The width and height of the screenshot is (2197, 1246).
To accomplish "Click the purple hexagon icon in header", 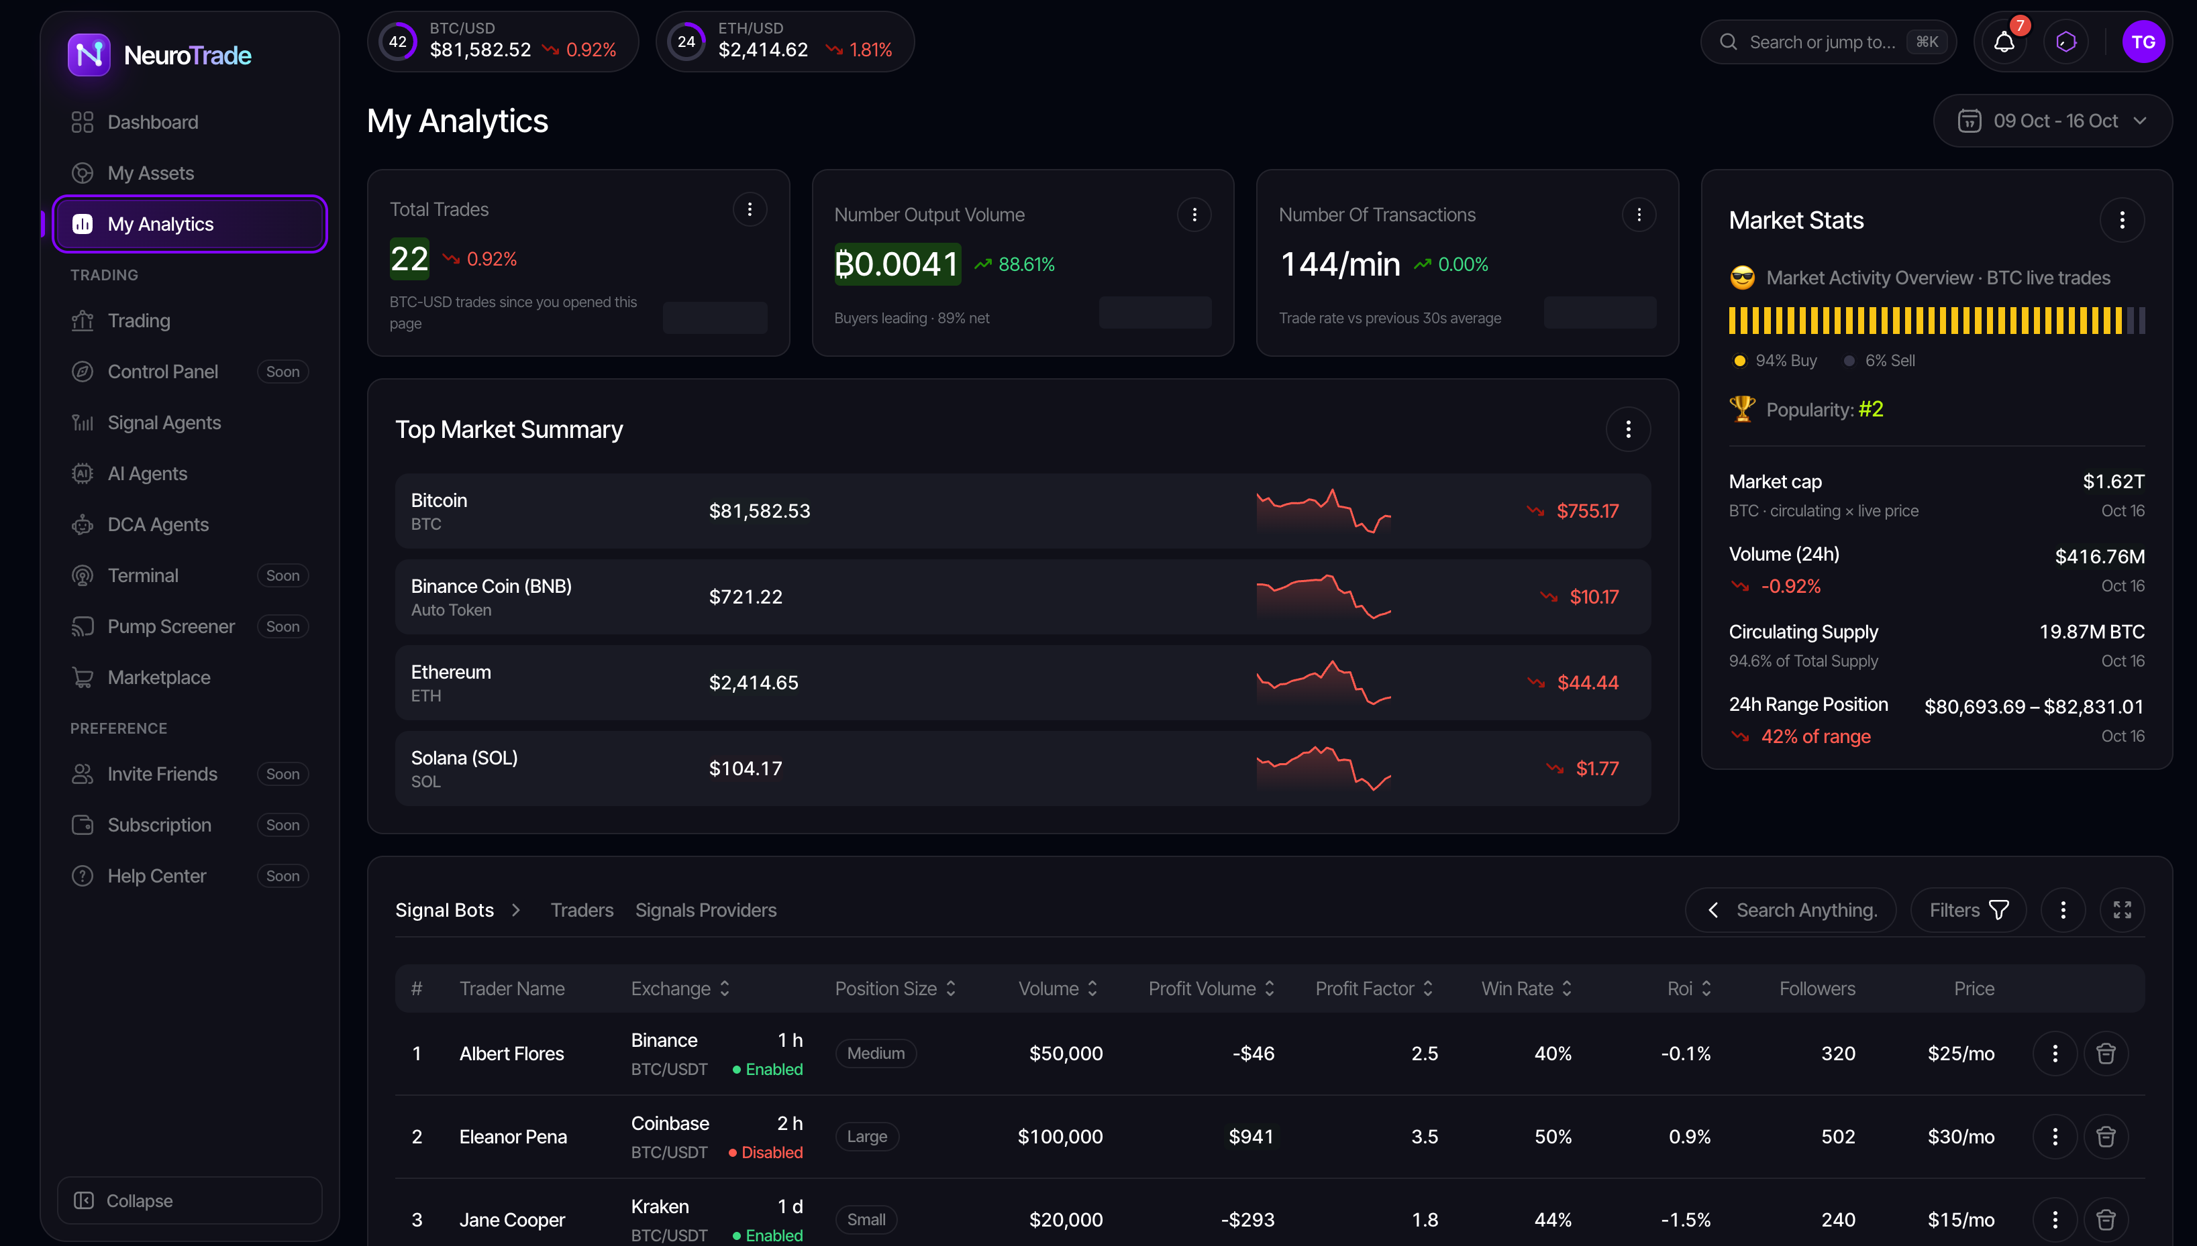I will [x=2066, y=42].
